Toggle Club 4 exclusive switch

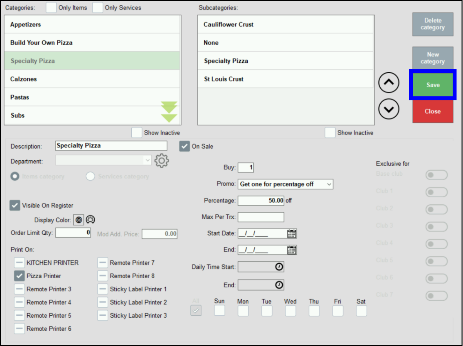pyautogui.click(x=436, y=244)
